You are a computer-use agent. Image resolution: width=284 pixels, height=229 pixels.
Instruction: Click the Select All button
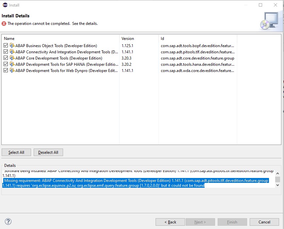coord(16,152)
